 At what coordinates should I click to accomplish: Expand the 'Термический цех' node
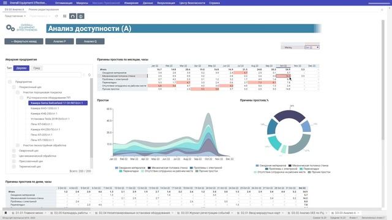coord(13,166)
